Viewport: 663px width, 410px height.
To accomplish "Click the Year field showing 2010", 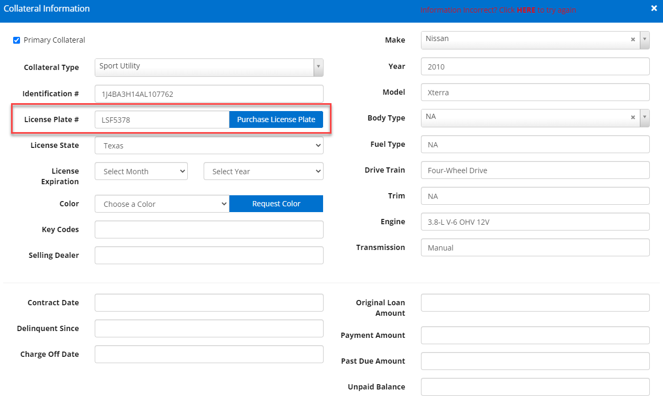I will click(x=535, y=66).
